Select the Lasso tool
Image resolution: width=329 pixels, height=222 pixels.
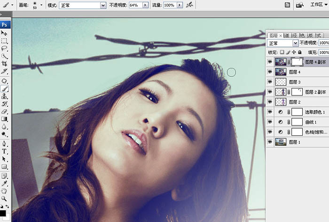pyautogui.click(x=4, y=48)
